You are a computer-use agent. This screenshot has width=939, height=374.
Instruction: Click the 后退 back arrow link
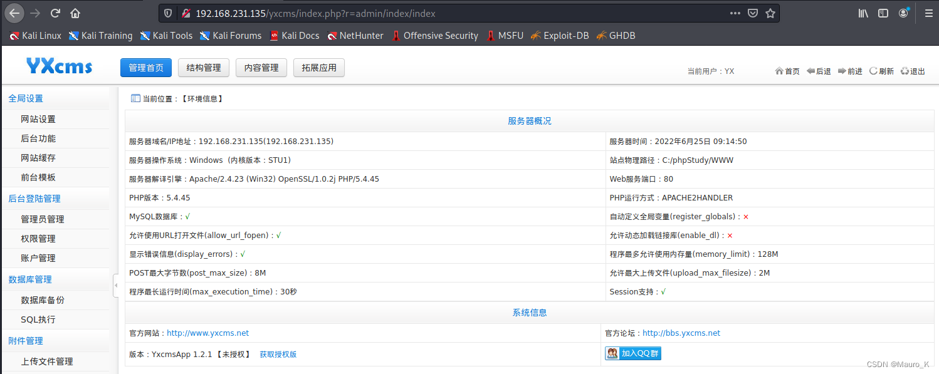[819, 71]
